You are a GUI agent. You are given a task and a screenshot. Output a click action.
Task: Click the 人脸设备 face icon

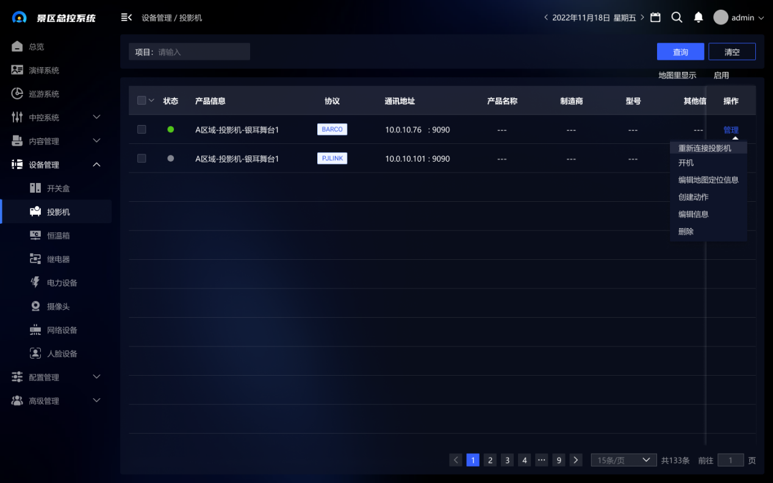pyautogui.click(x=35, y=354)
